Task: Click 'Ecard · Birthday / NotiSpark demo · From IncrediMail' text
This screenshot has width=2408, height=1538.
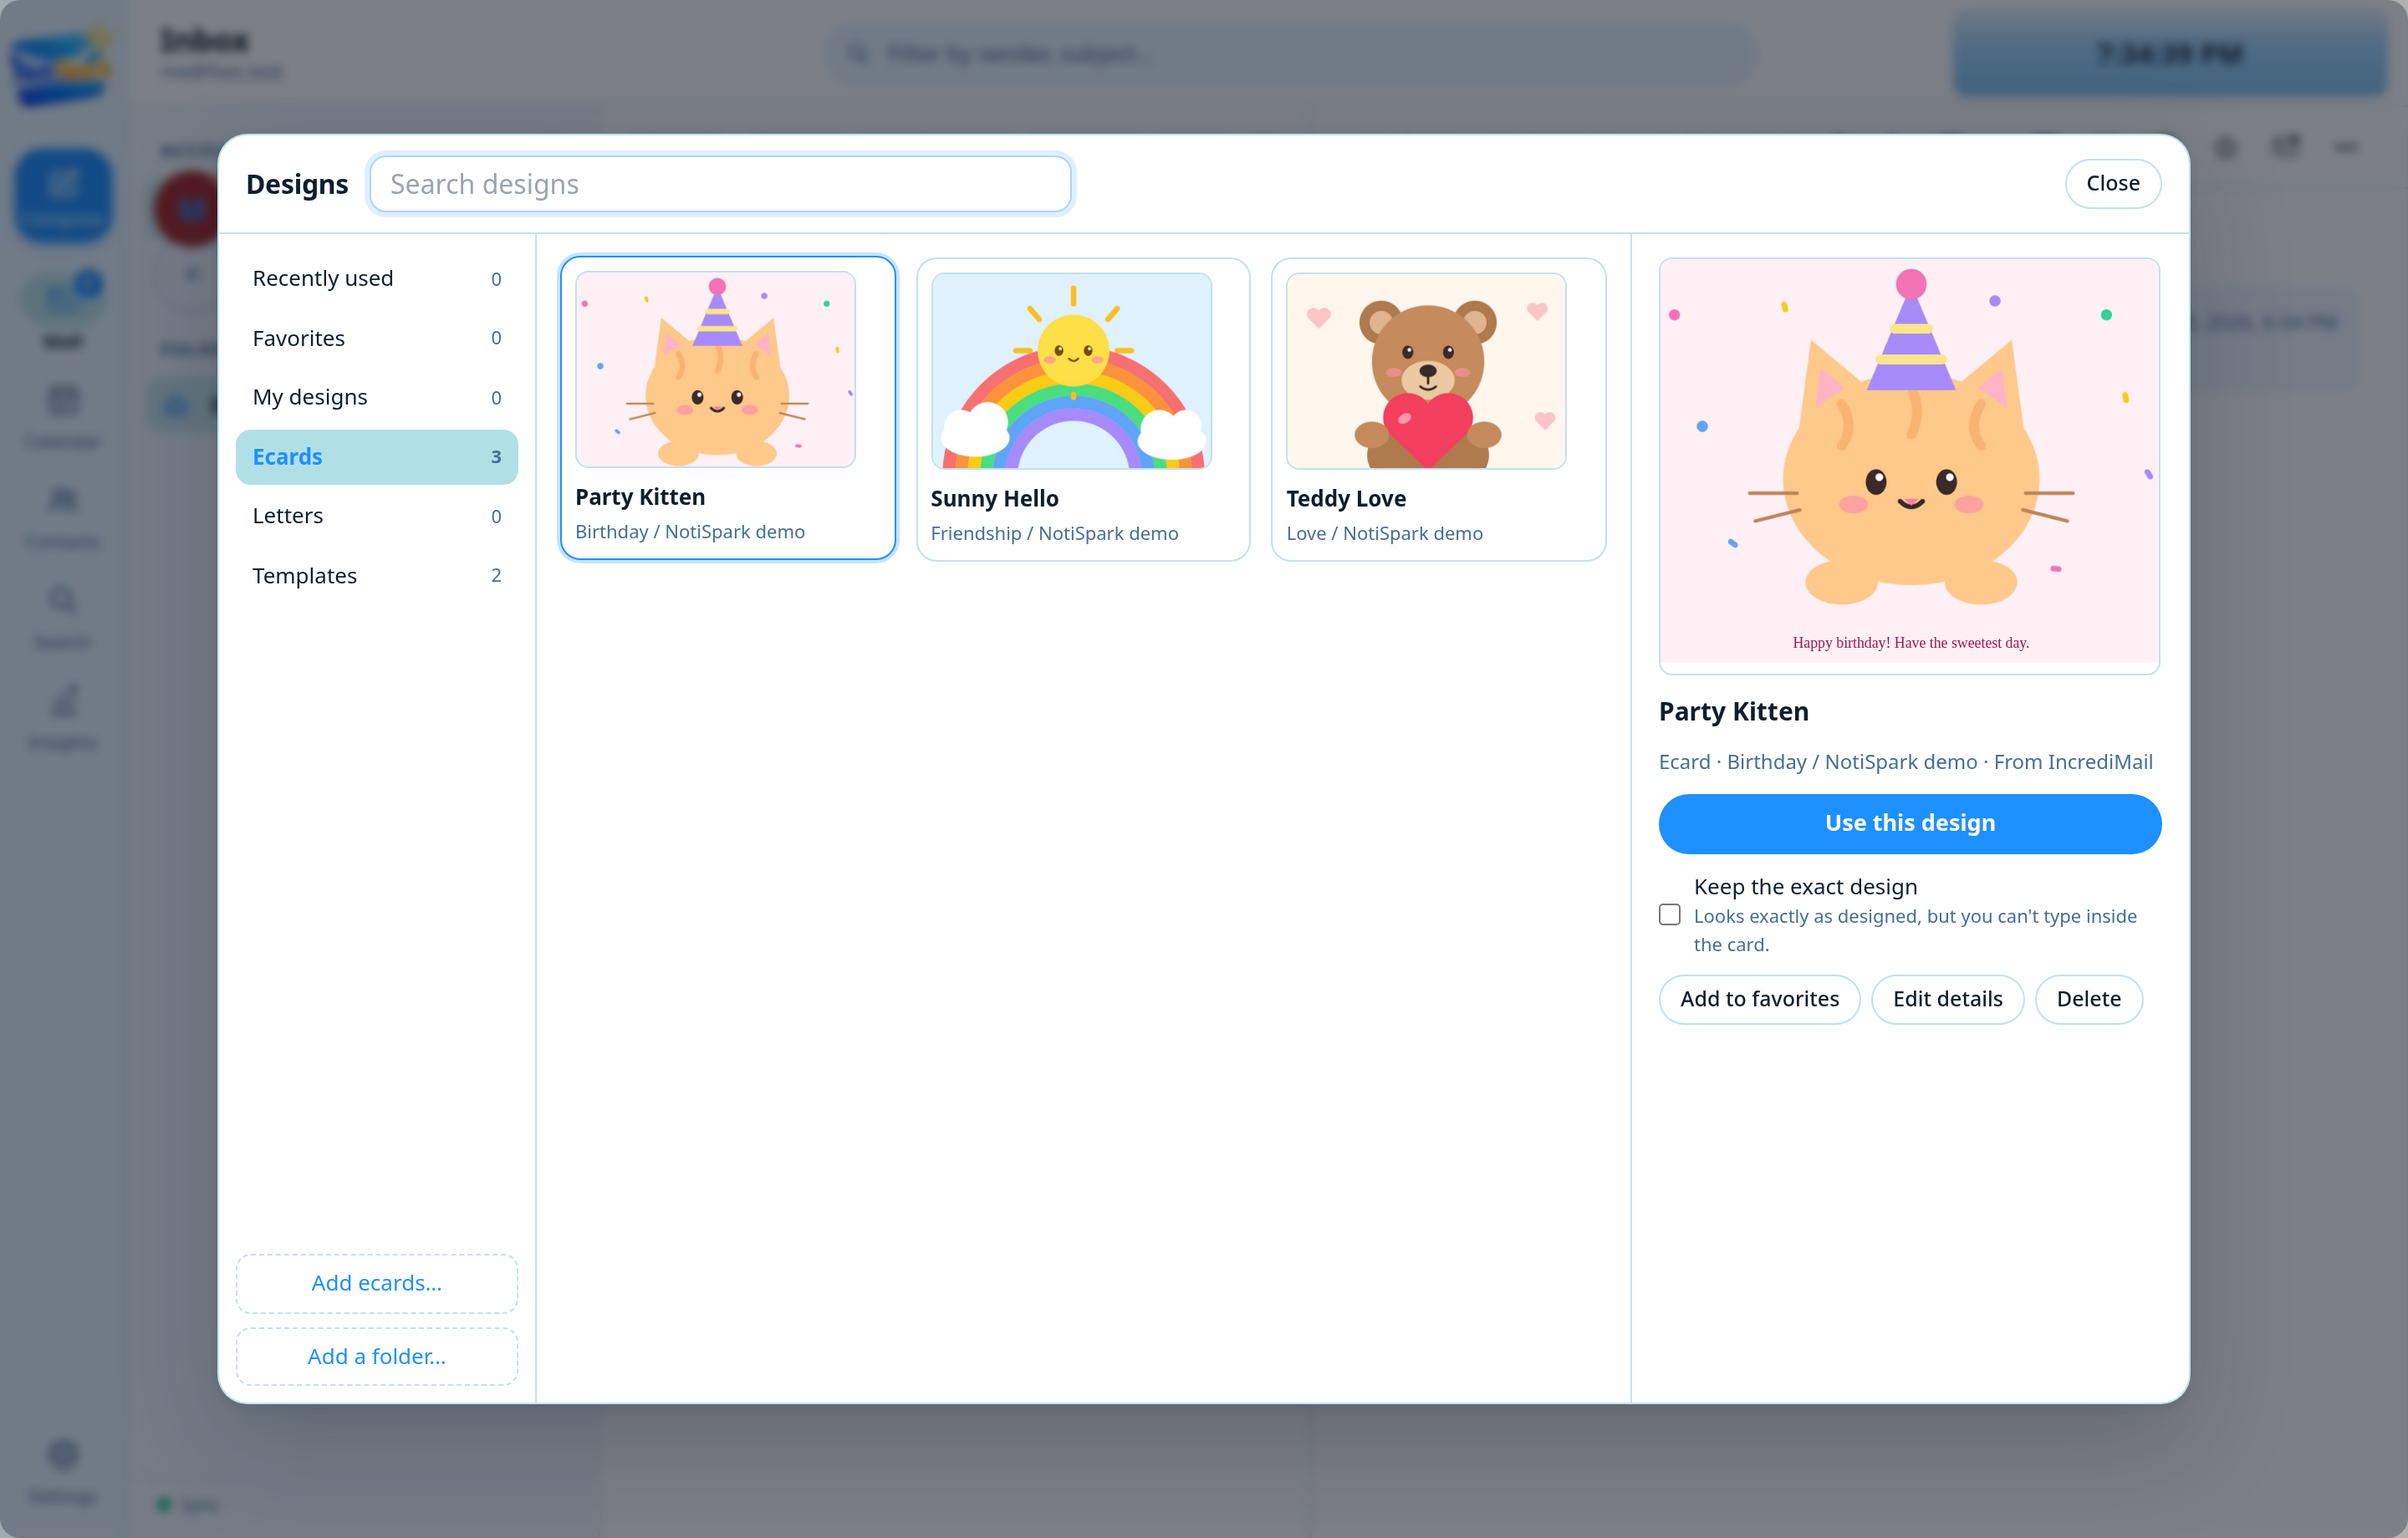Action: pos(1905,762)
